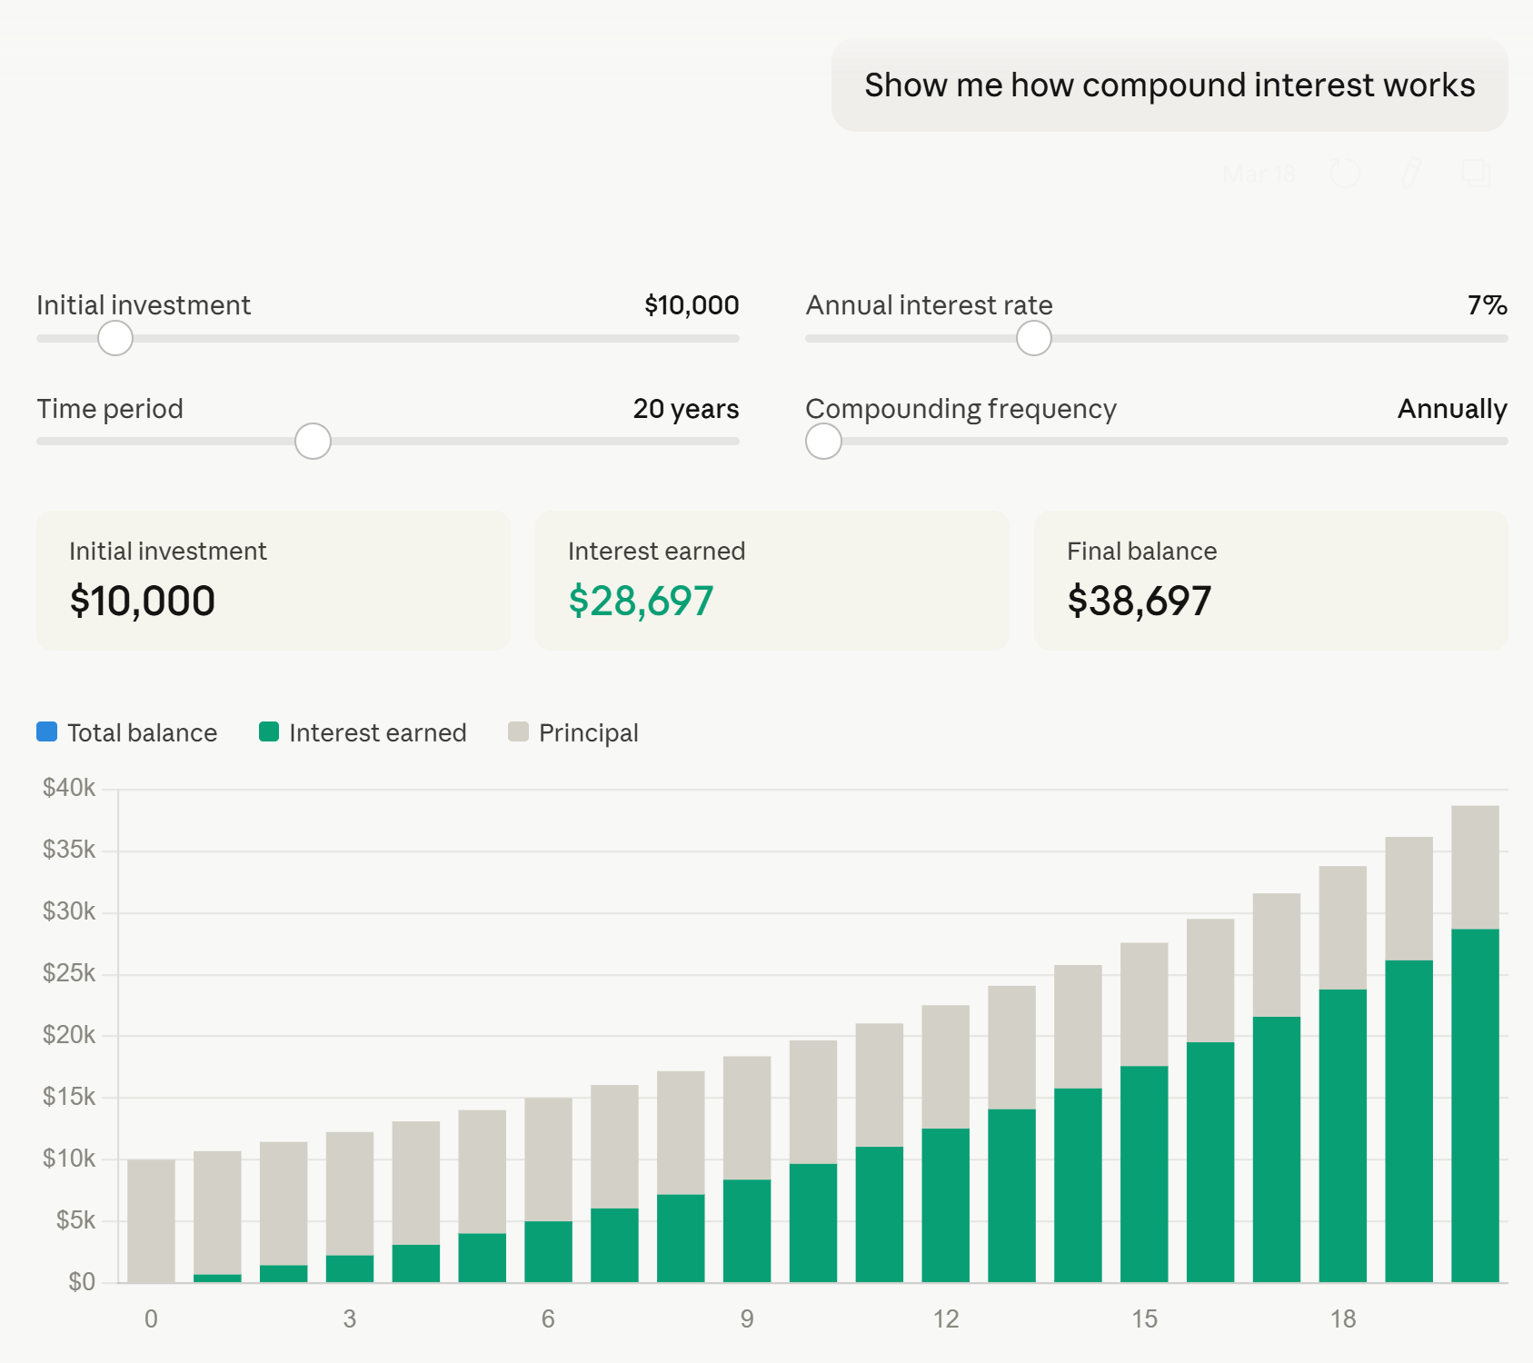Click the pencil edit icon below the message
1533x1363 pixels.
point(1410,173)
